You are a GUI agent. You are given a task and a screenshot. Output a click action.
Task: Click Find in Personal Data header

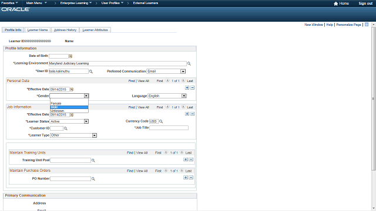coord(132,81)
